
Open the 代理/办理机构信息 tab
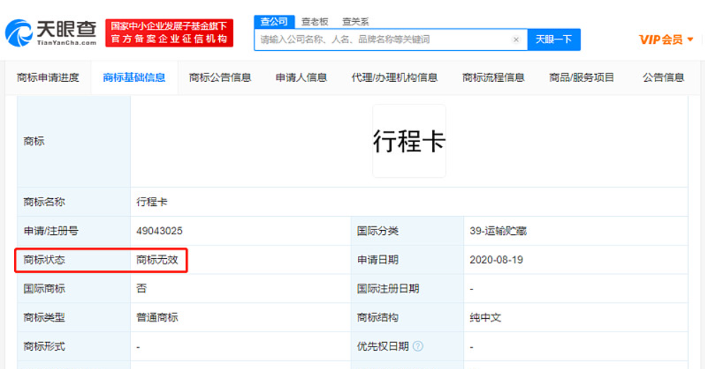click(x=395, y=78)
